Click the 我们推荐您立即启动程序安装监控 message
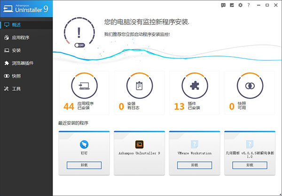 click(x=137, y=34)
